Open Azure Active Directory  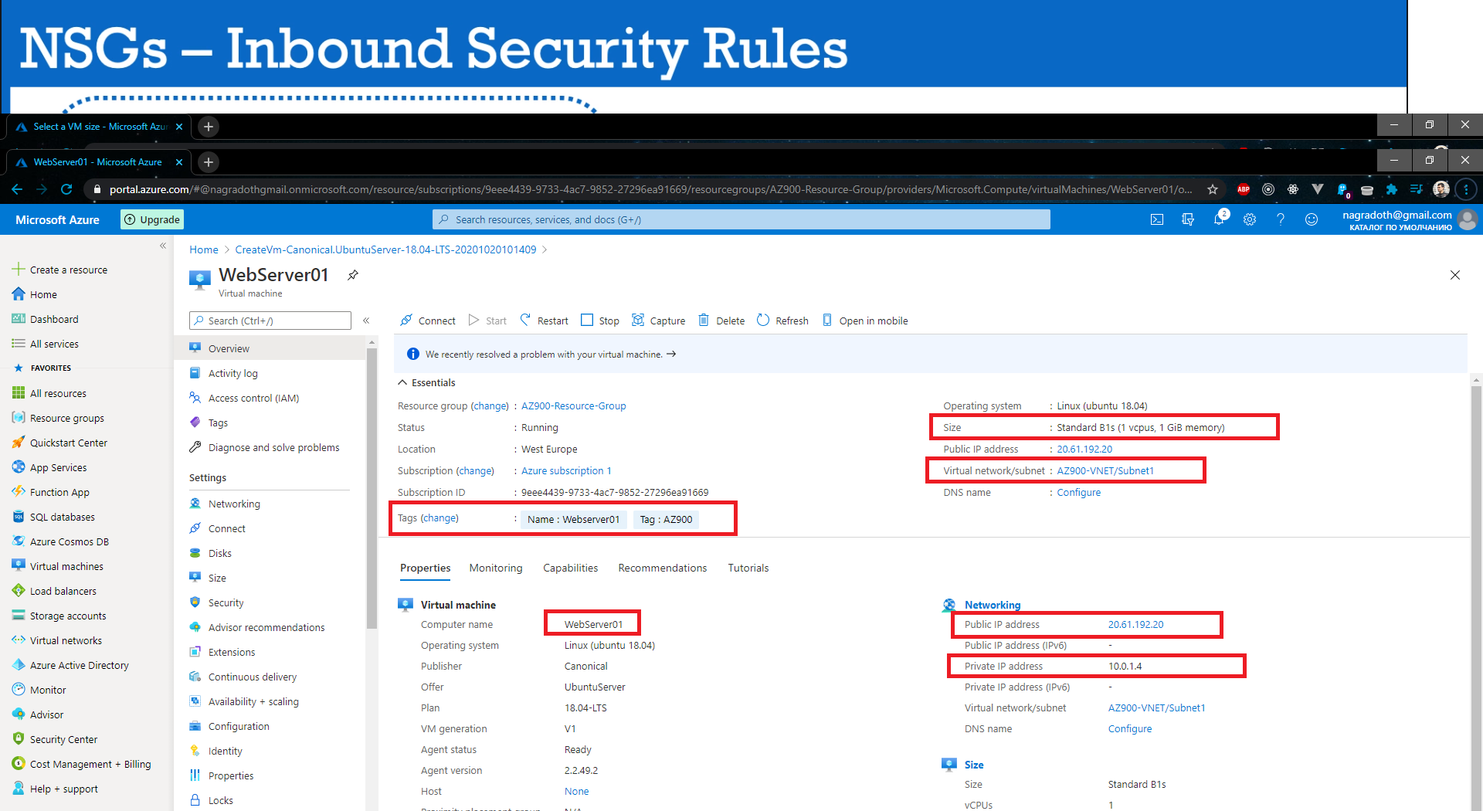(x=70, y=665)
